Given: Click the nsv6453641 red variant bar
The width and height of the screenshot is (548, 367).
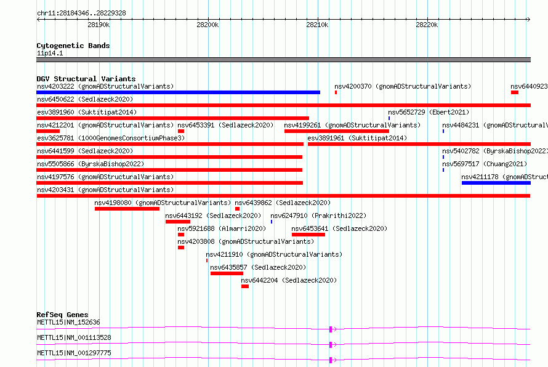Looking at the screenshot, I should tap(308, 235).
